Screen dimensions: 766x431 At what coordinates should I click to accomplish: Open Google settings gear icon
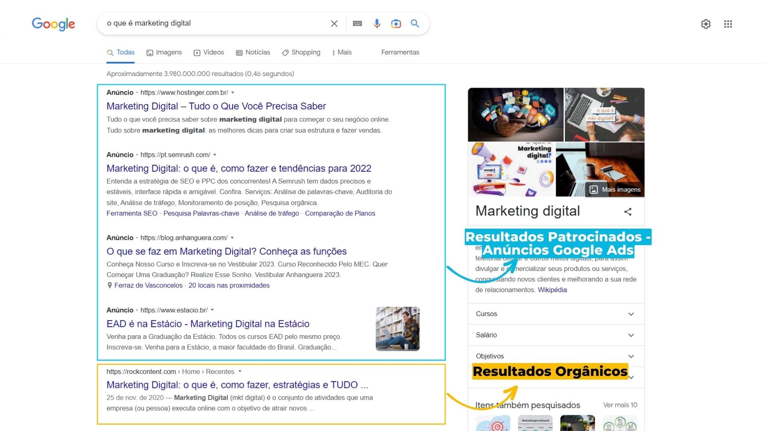pyautogui.click(x=706, y=24)
